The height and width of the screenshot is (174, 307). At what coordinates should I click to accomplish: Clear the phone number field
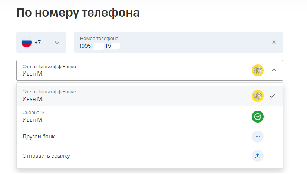coord(274,42)
